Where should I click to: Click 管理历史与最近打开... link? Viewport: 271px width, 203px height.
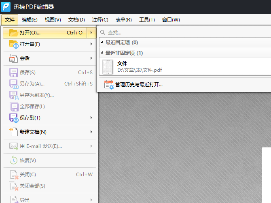click(x=139, y=85)
